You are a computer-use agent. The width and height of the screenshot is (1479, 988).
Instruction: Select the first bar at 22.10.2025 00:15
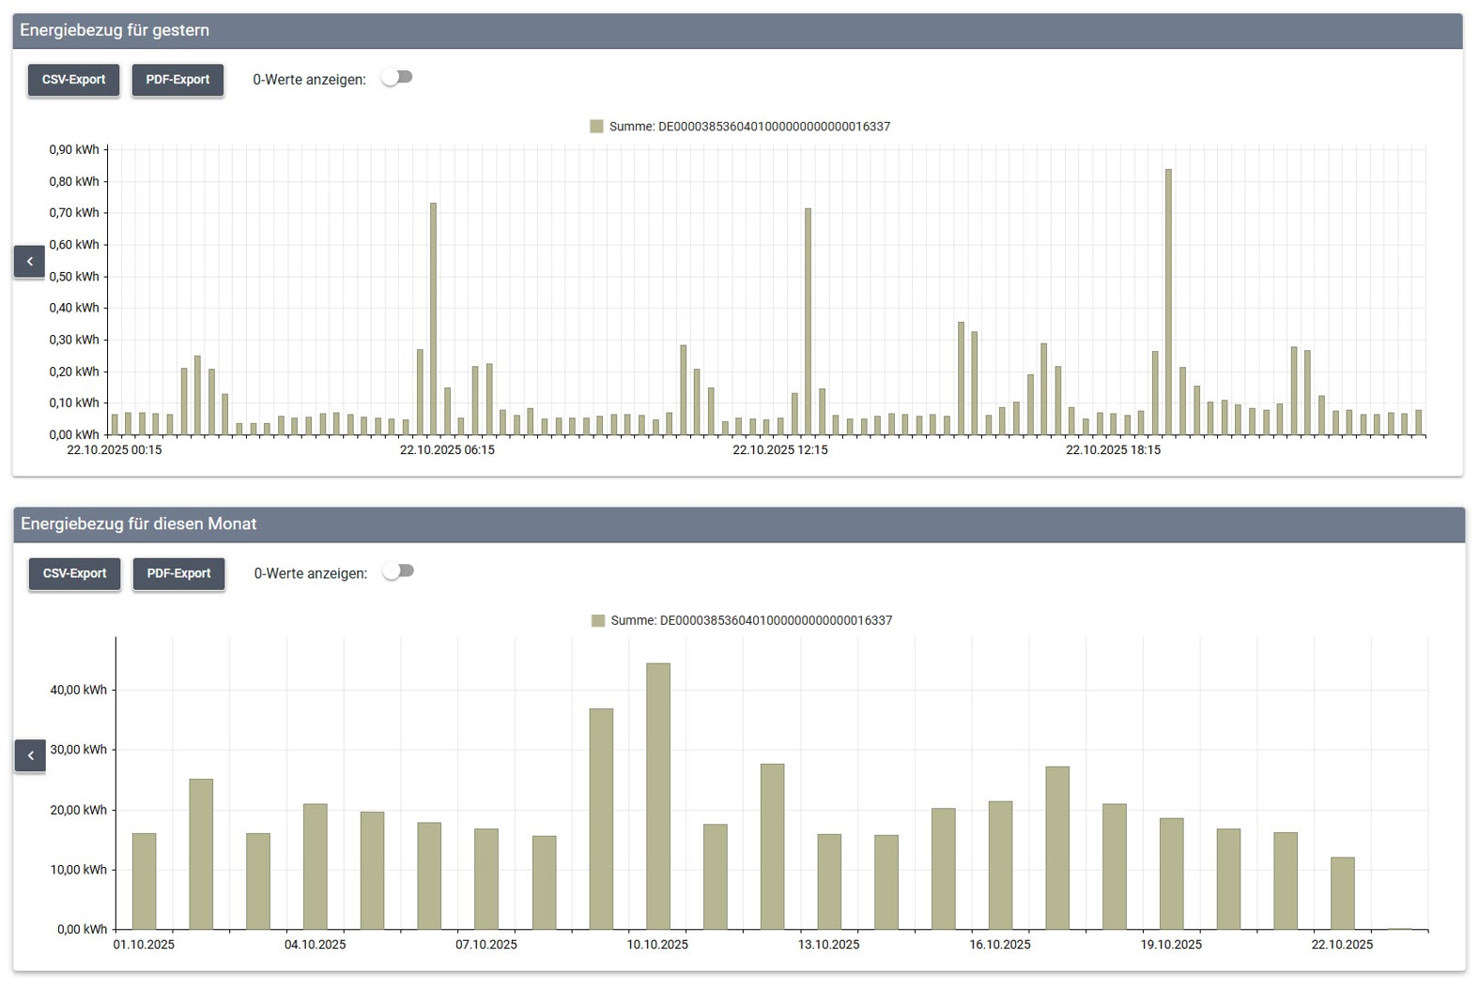[x=115, y=424]
